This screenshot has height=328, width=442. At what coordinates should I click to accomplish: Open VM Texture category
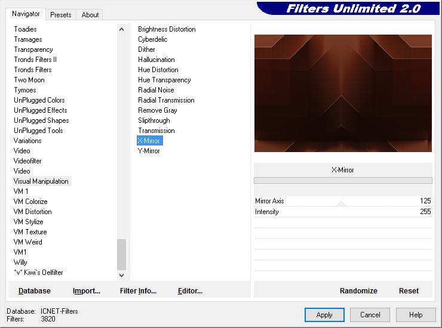(x=30, y=232)
